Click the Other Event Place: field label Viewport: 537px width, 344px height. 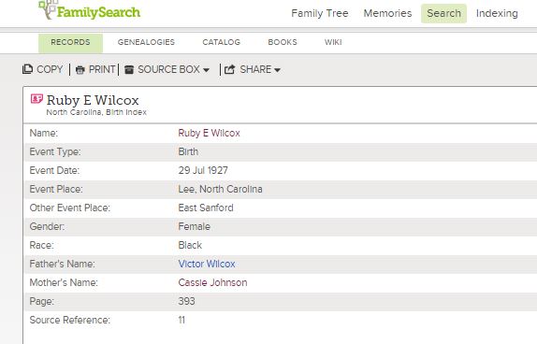pyautogui.click(x=69, y=208)
